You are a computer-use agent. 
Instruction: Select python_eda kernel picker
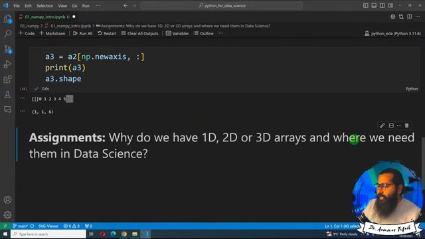(392, 33)
